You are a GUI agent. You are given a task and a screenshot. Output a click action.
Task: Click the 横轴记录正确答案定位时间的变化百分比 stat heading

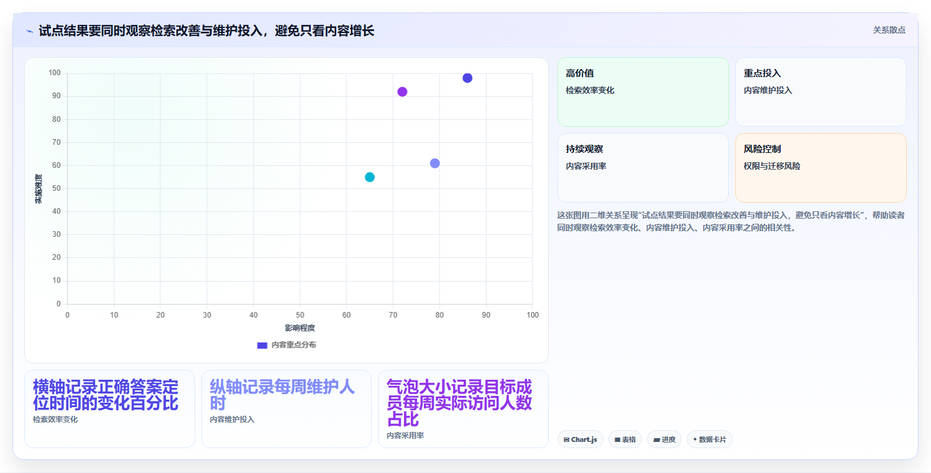tap(106, 395)
